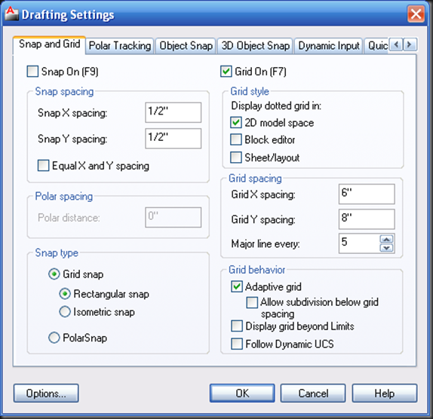Open Help for Drafting Settings
Screen dimensions: 433x419
pyautogui.click(x=385, y=393)
